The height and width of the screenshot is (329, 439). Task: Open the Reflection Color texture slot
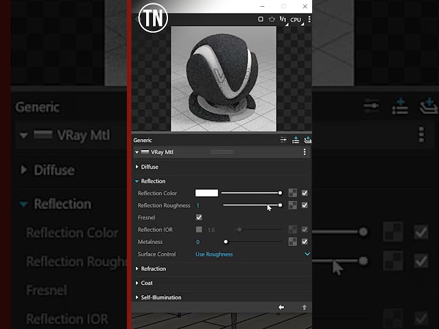coord(293,193)
